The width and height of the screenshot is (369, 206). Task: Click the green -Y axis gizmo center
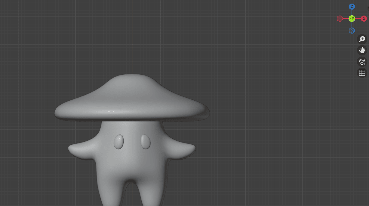coord(352,19)
